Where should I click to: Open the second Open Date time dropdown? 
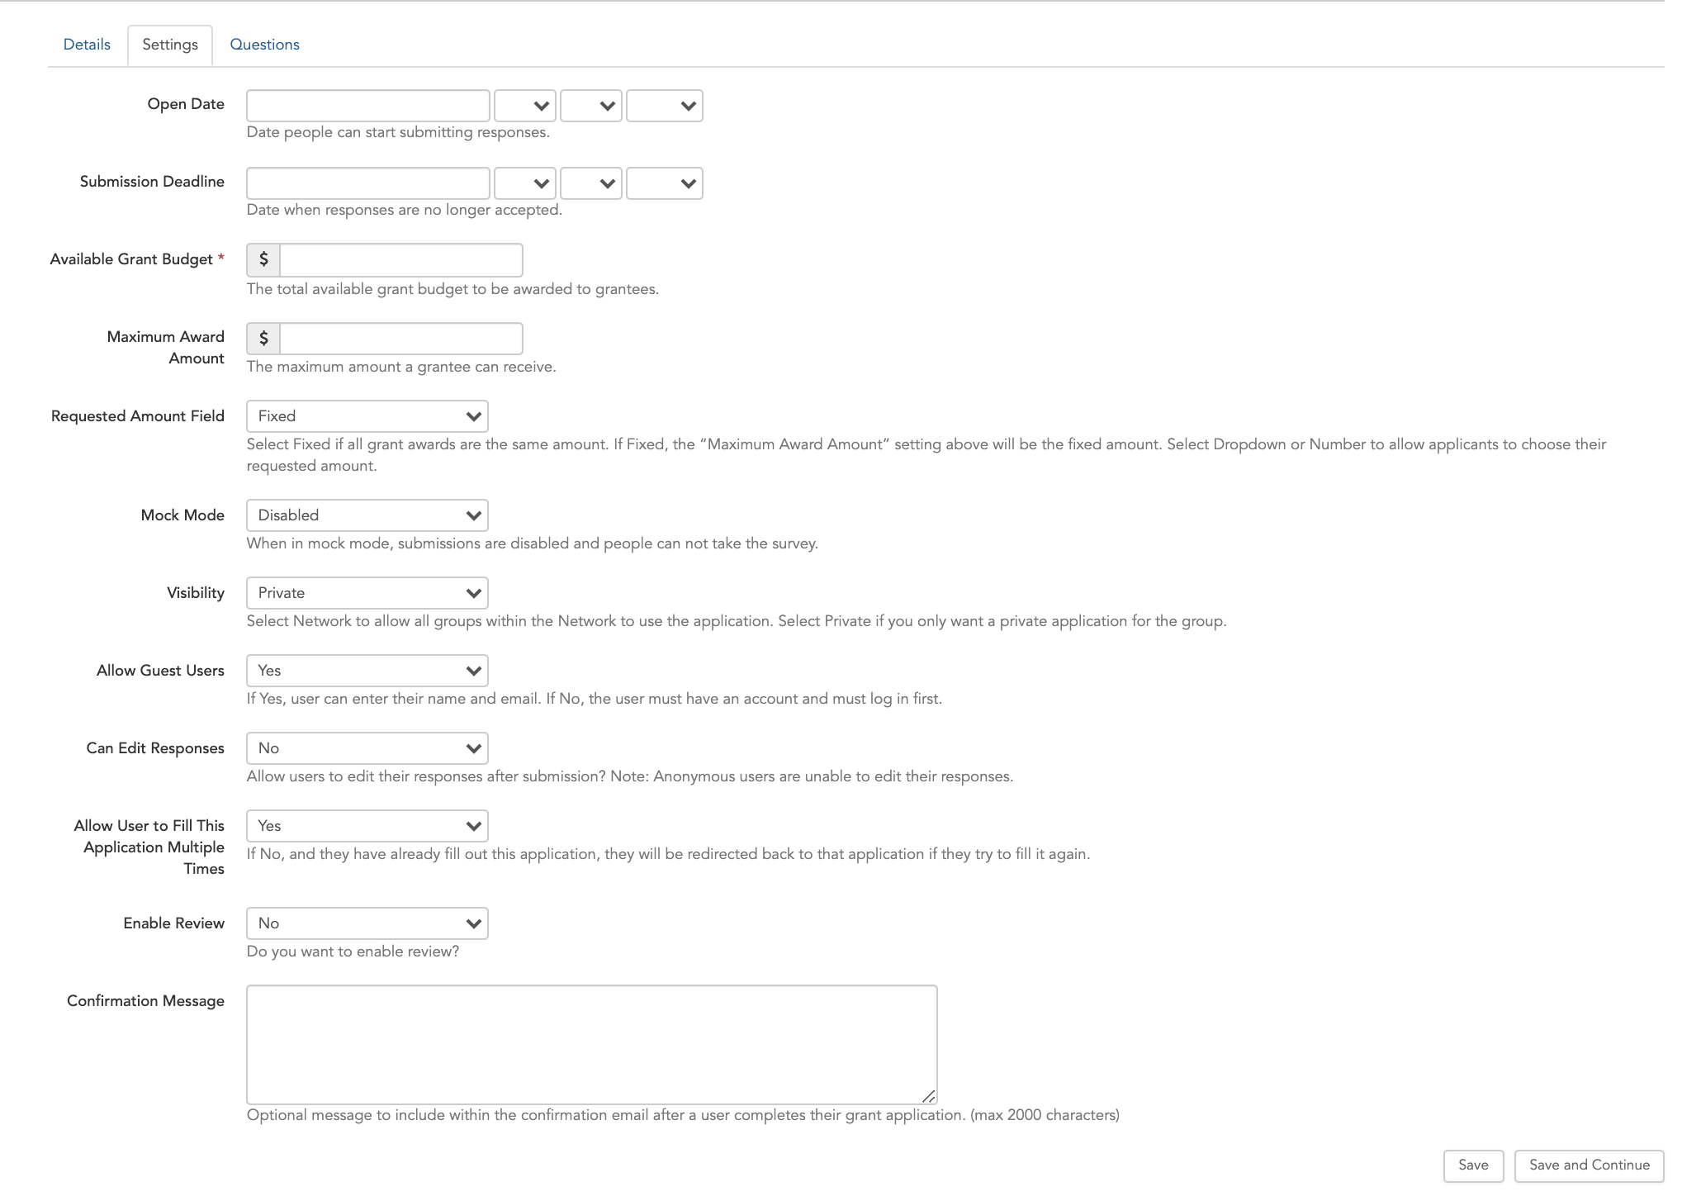(591, 106)
